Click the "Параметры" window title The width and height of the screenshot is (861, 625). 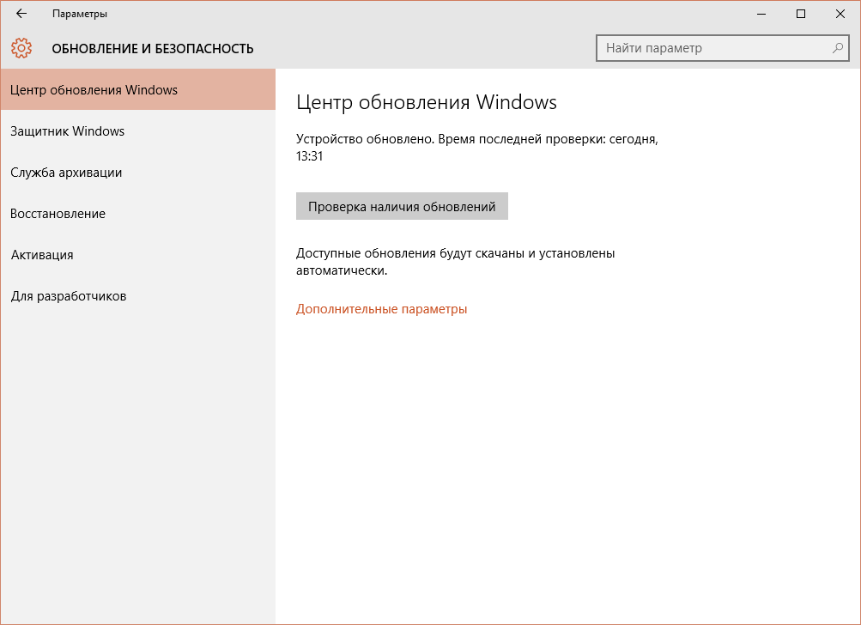(x=80, y=14)
